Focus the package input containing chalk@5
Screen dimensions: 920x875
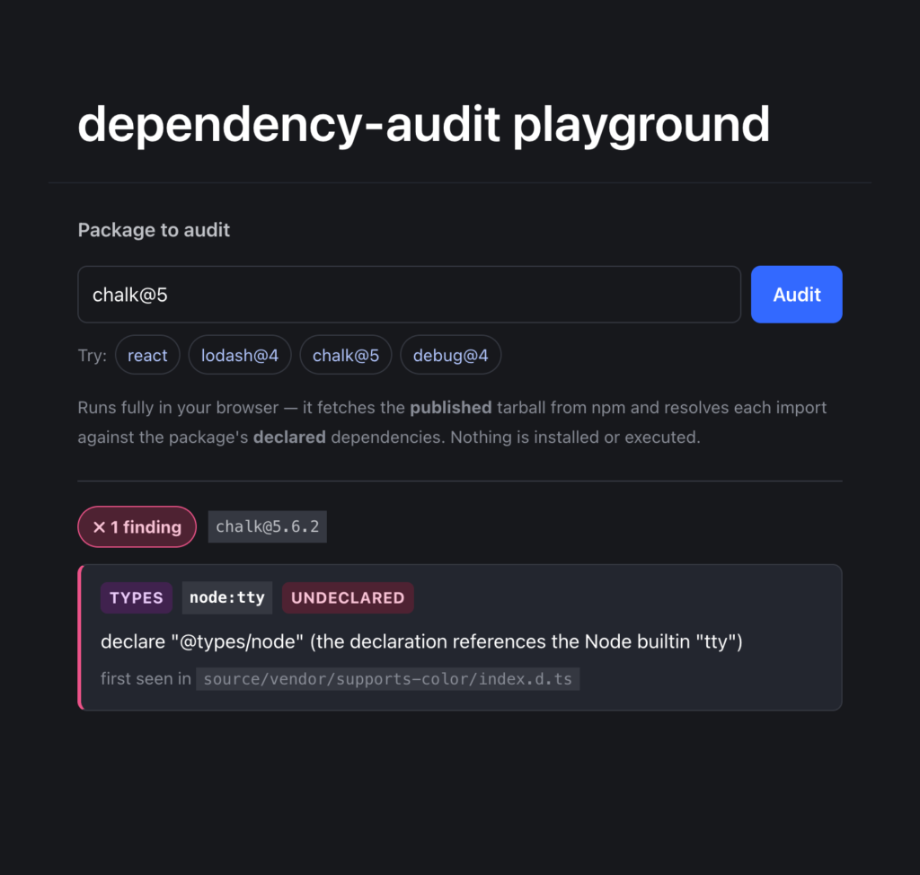[x=409, y=294]
